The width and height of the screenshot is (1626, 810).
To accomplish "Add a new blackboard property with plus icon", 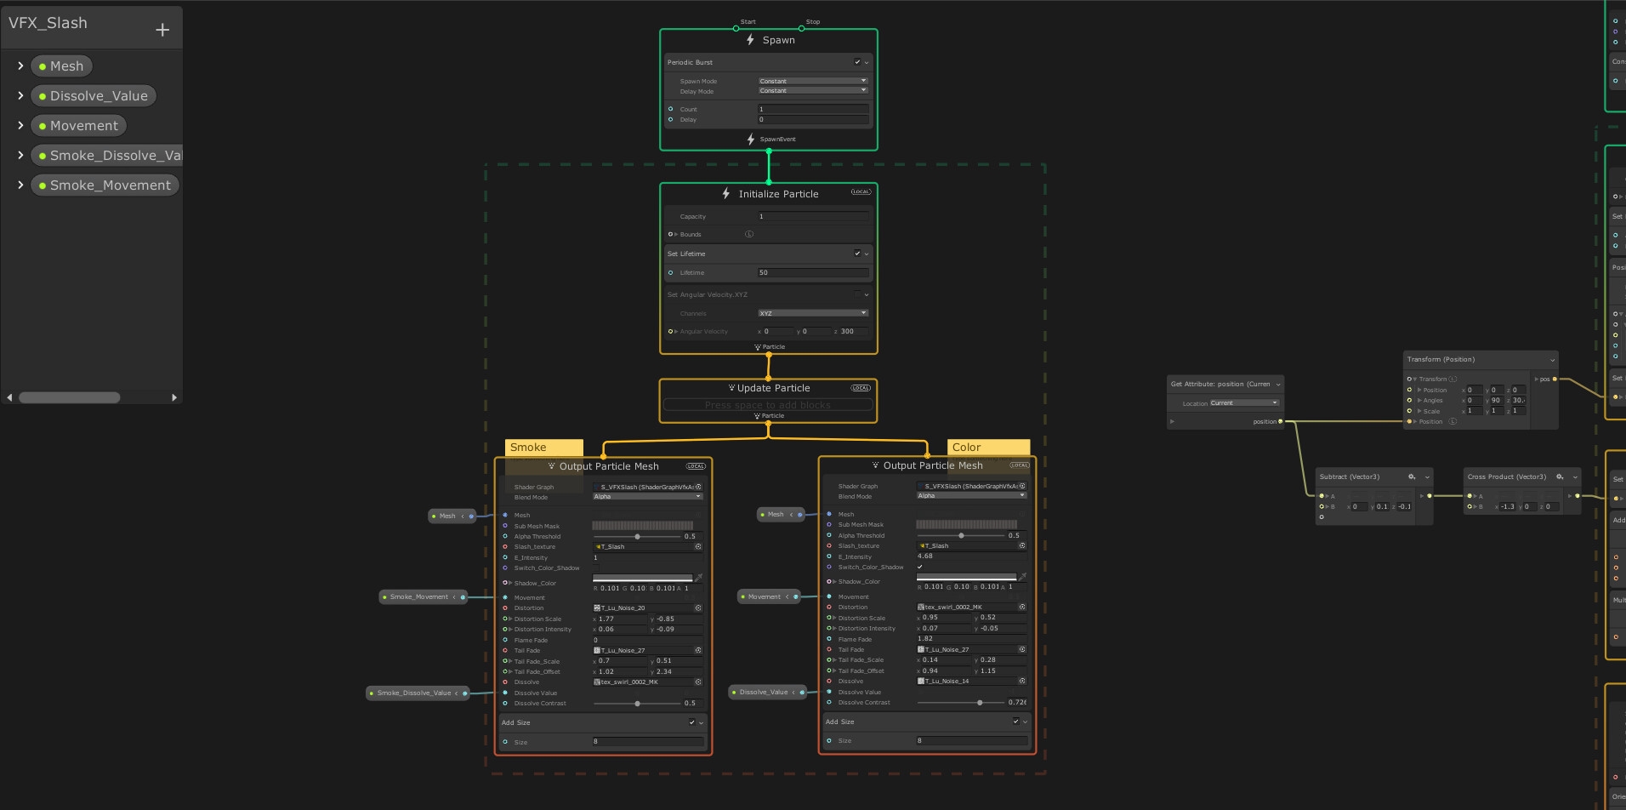I will [x=162, y=30].
